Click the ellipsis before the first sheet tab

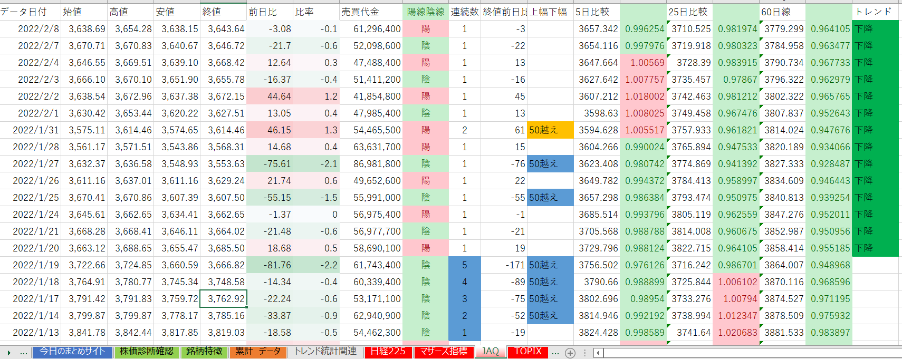[23, 352]
